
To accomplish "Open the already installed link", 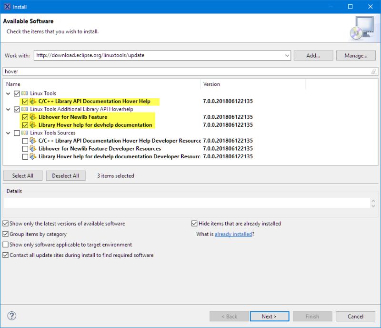I will pyautogui.click(x=234, y=234).
